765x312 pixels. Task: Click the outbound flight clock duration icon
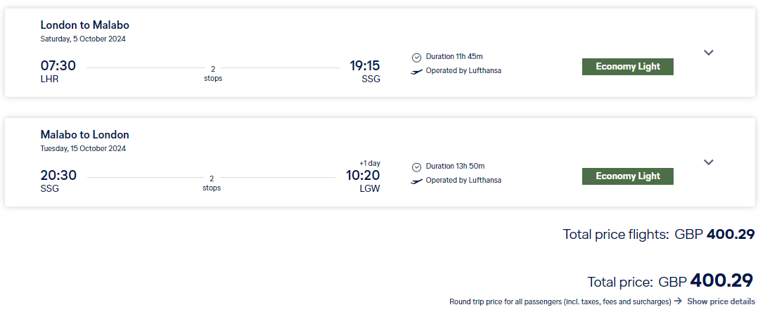point(417,58)
